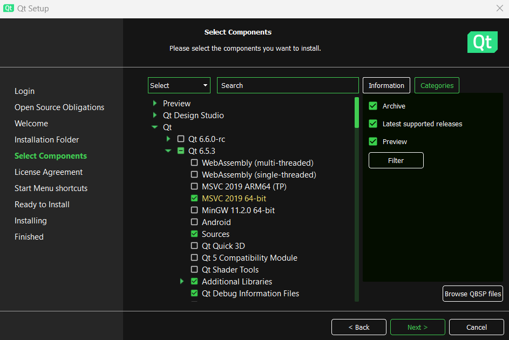Screen dimensions: 509x340
Task: Uncheck the MSVC 2019 64-bit component
Action: click(194, 199)
